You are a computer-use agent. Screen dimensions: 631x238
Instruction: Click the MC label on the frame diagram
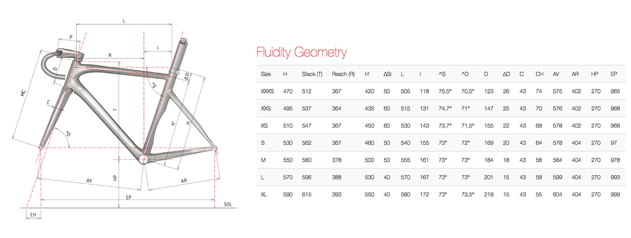tap(23, 93)
